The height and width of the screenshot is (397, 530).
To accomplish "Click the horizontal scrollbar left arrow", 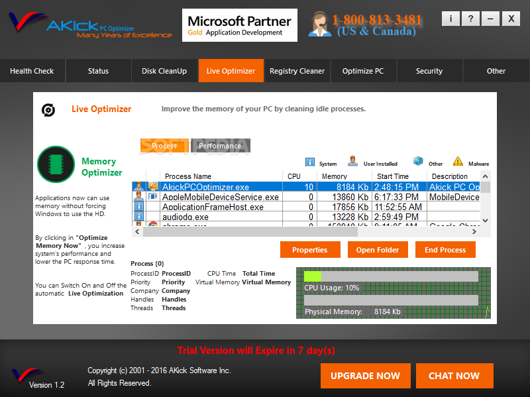I will pyautogui.click(x=137, y=232).
